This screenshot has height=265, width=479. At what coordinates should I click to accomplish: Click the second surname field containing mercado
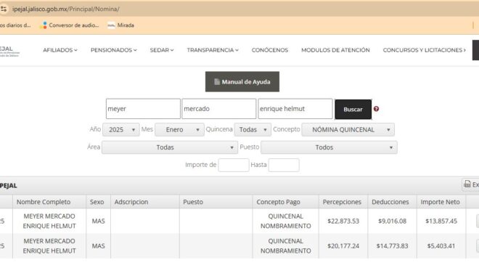218,108
